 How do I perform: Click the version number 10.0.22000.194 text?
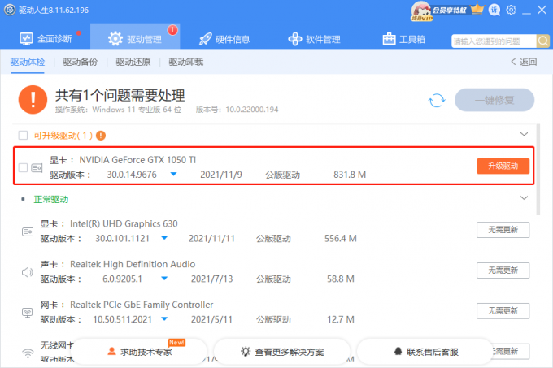pos(252,110)
